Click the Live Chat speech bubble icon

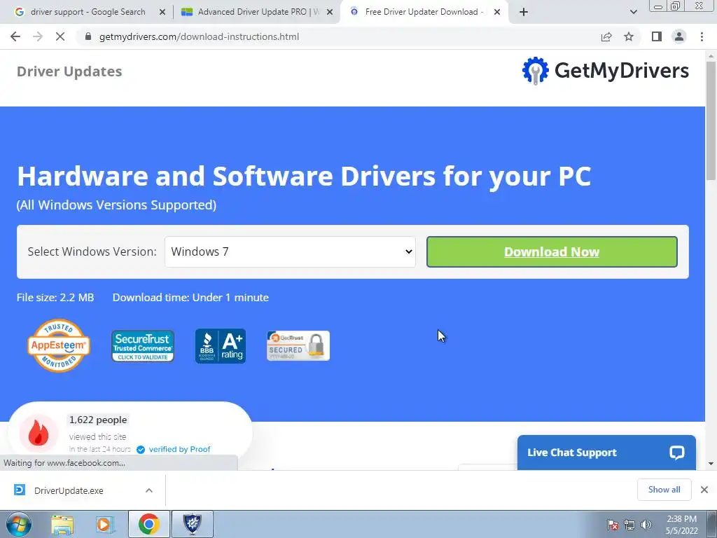tap(677, 453)
